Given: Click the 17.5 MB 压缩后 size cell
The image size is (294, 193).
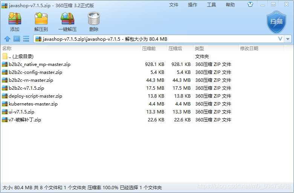Looking at the screenshot, I should click(x=182, y=88).
